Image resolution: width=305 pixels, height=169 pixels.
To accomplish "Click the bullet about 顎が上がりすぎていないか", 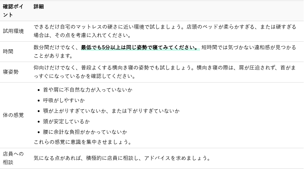I will (111, 111).
